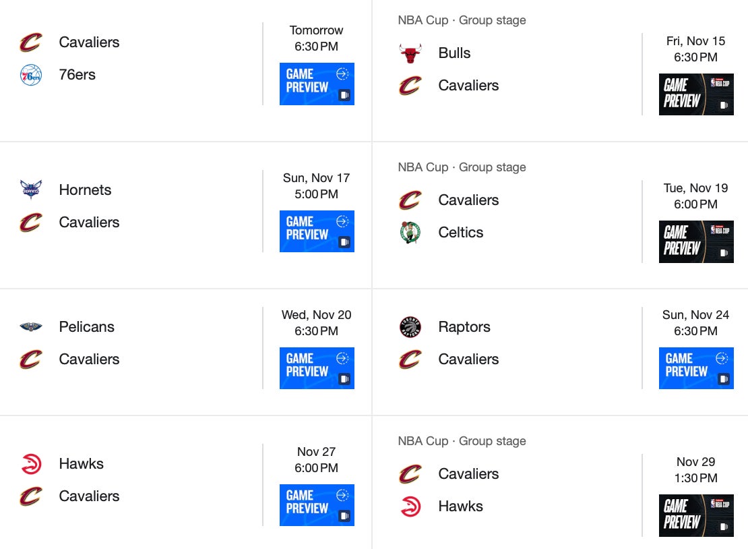This screenshot has height=549, width=748.
Task: Click the Pelicans team logo
Action: [x=31, y=327]
